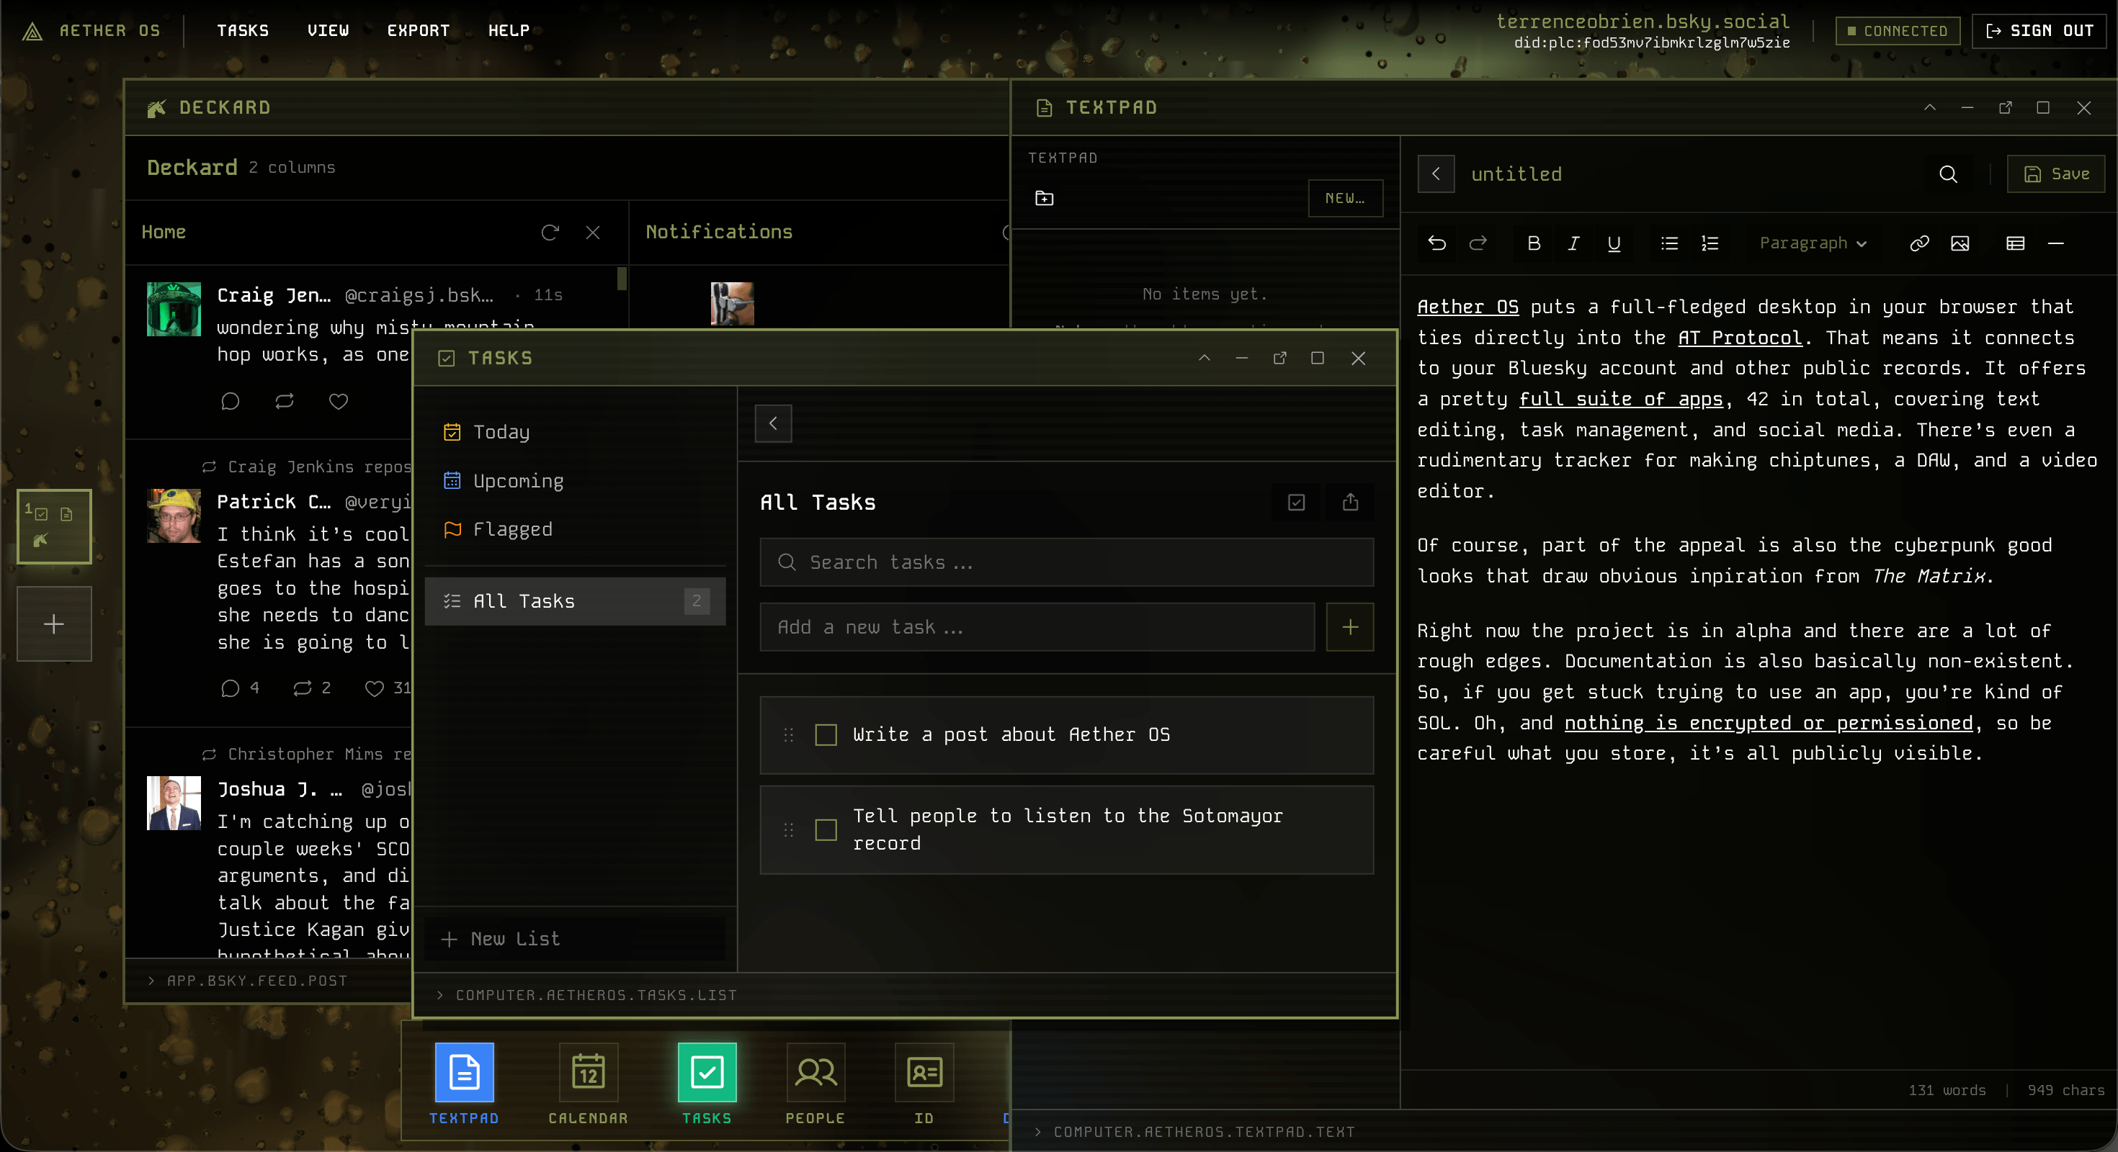Image resolution: width=2118 pixels, height=1152 pixels.
Task: Apply numbered list formatting
Action: click(1710, 243)
